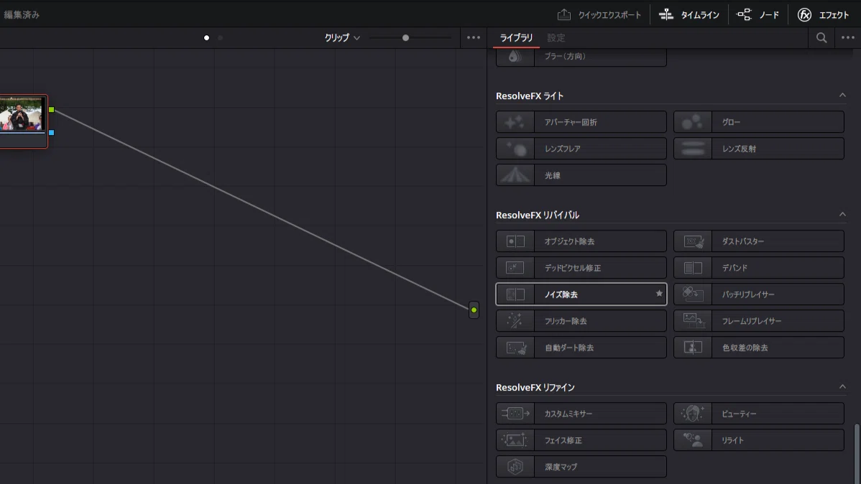Select the first page indicator dot
The height and width of the screenshot is (484, 861).
coord(206,38)
